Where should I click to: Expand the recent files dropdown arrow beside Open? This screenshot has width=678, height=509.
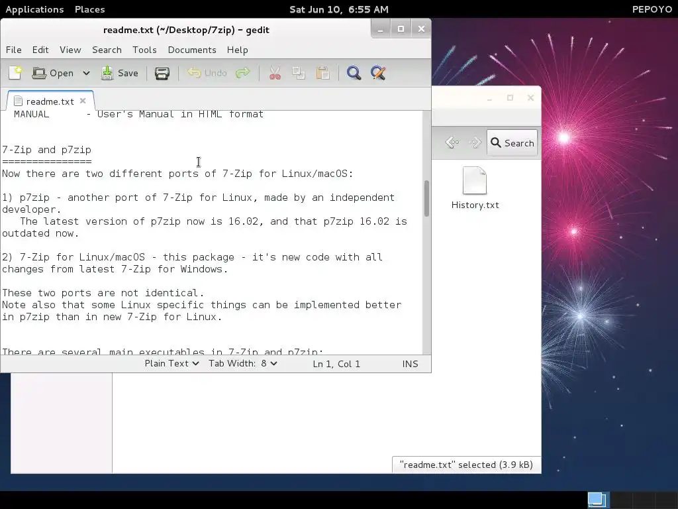click(86, 73)
